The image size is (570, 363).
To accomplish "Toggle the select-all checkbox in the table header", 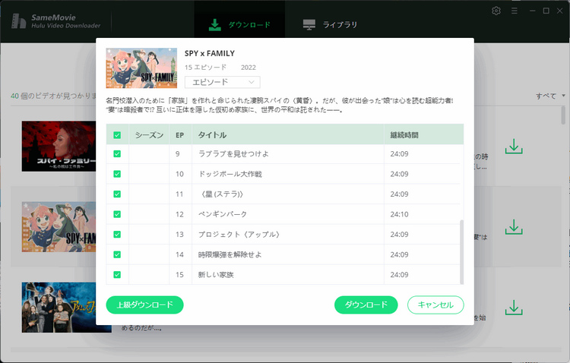I will pos(117,135).
